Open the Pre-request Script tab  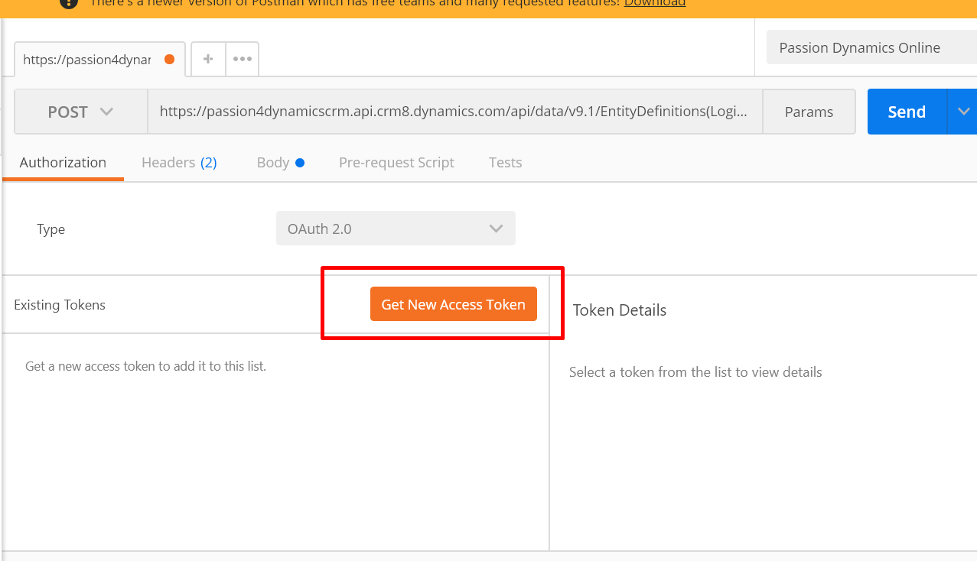[x=396, y=163]
